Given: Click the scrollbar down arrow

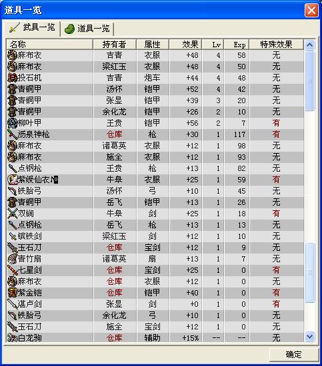Looking at the screenshot, I should pos(309,336).
